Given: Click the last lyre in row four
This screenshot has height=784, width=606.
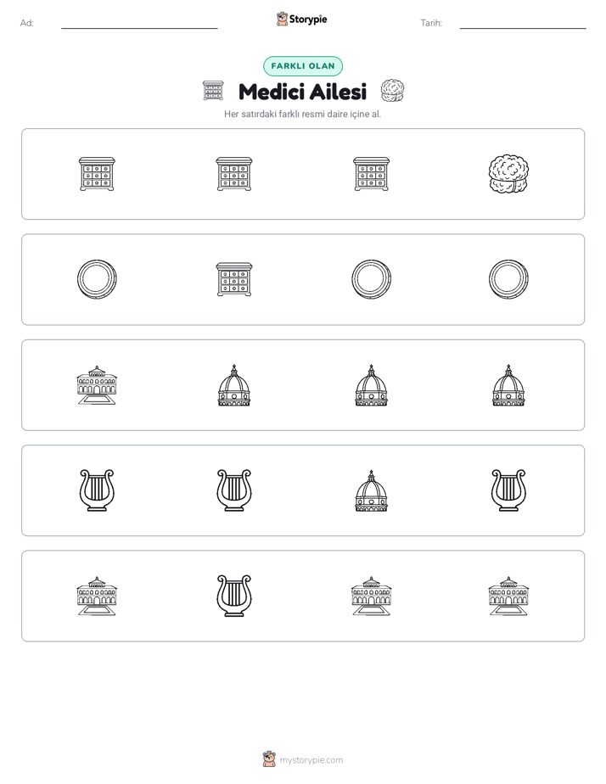Looking at the screenshot, I should point(508,490).
